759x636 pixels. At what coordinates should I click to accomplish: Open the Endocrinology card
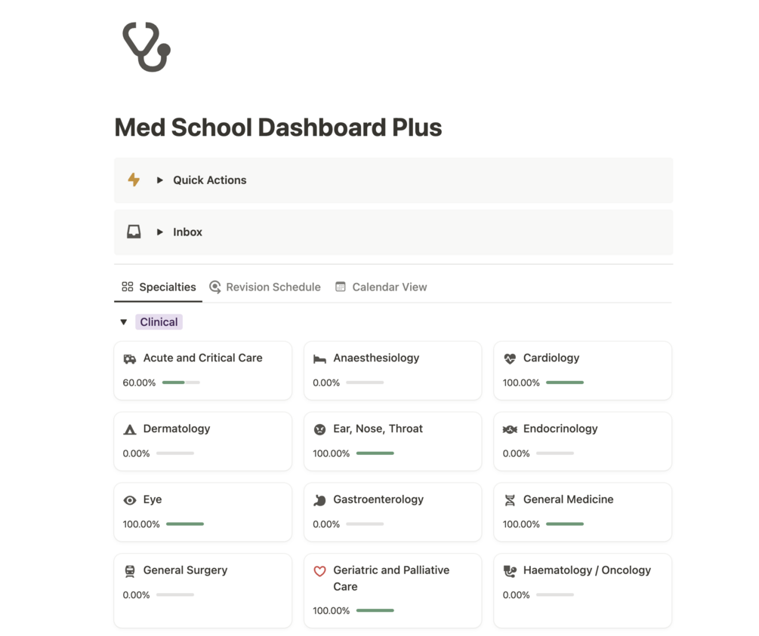[560, 429]
